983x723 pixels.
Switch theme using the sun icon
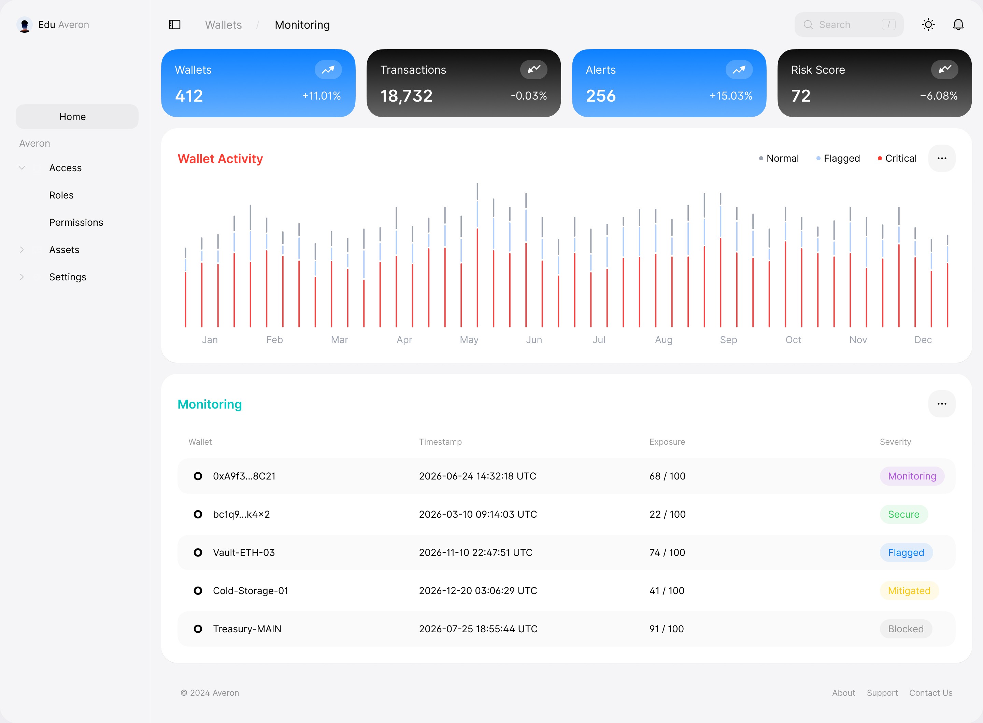[928, 25]
